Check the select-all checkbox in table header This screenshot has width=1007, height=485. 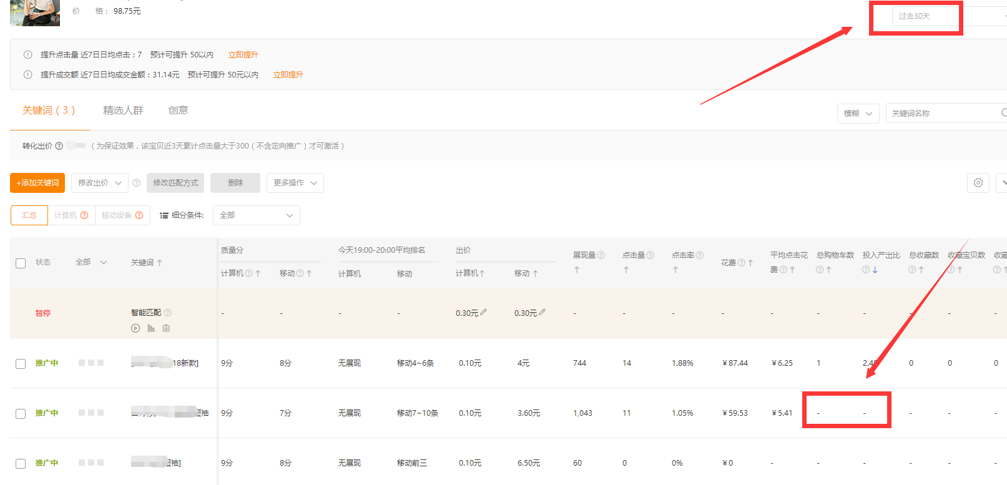click(21, 263)
